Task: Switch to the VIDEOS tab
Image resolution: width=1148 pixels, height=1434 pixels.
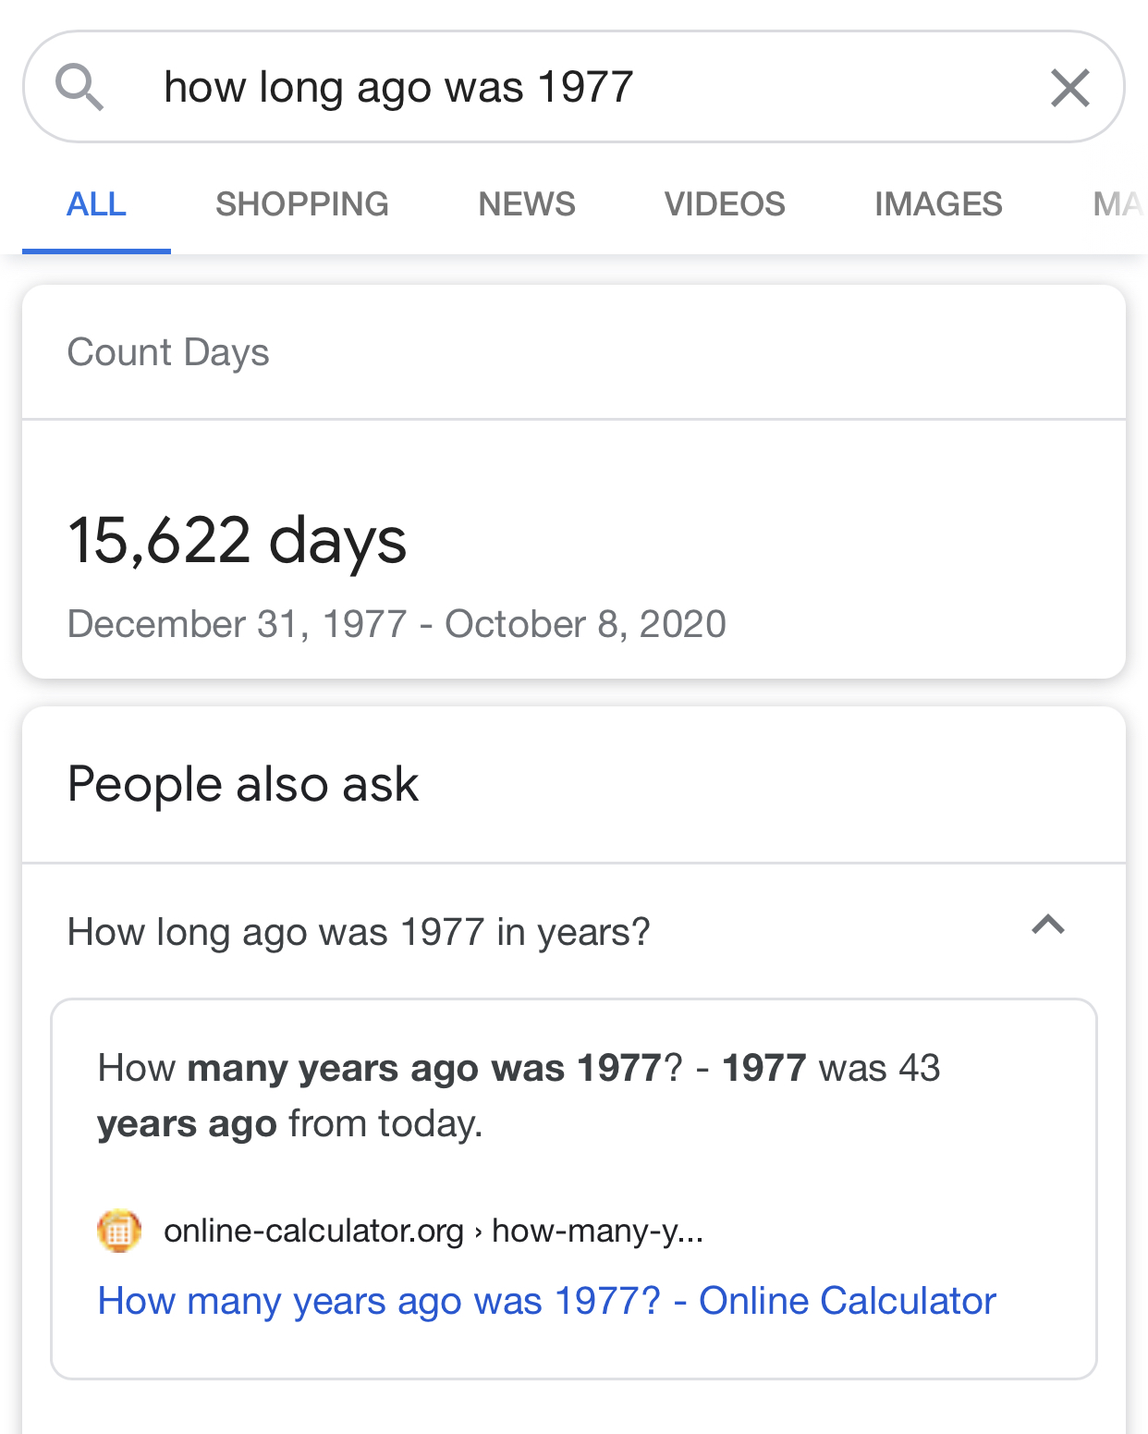Action: tap(725, 204)
